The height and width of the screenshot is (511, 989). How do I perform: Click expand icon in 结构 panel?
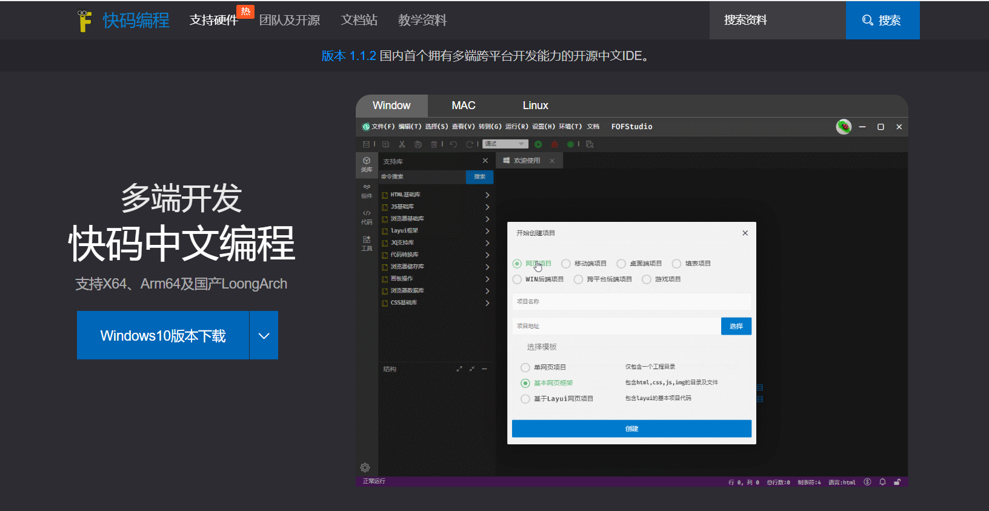coord(459,369)
